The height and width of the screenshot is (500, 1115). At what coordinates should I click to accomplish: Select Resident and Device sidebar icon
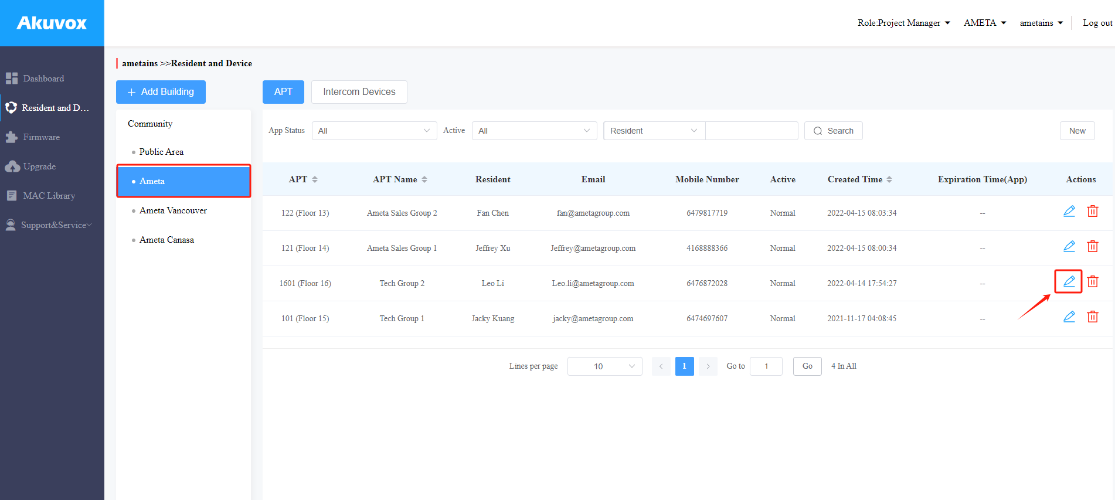11,107
